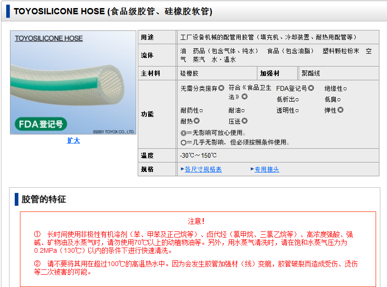Click the FDA登记号◎ feature in table
Viewport: 387px width, 287px height.
(295, 88)
